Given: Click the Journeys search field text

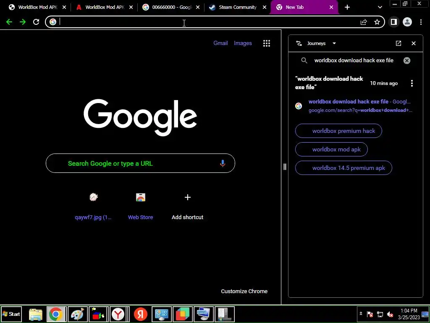Looking at the screenshot, I should (354, 61).
